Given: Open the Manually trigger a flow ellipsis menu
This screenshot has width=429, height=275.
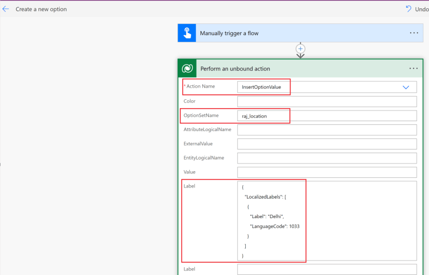Looking at the screenshot, I should click(x=413, y=33).
